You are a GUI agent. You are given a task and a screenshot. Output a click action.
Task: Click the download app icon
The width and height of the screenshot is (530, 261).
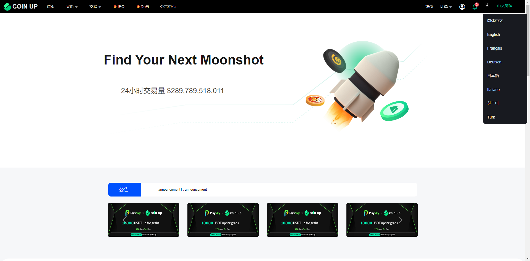point(487,5)
